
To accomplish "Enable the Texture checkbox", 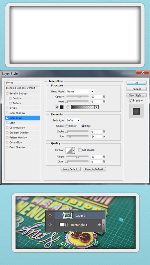I will 10,103.
